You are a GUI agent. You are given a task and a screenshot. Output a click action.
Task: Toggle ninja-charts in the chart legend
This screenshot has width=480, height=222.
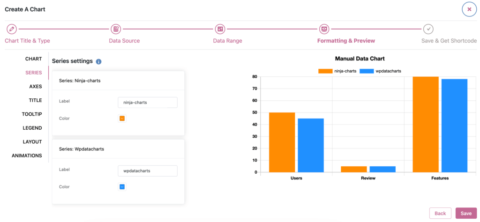(337, 71)
